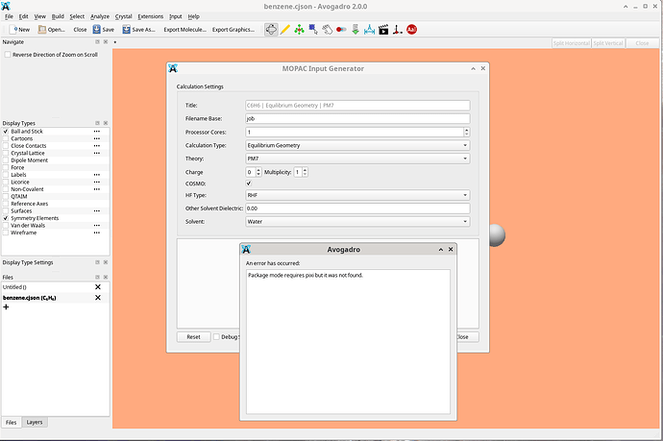Close the Avogadro error dialog
Viewport: 663px width, 441px height.
click(x=451, y=250)
